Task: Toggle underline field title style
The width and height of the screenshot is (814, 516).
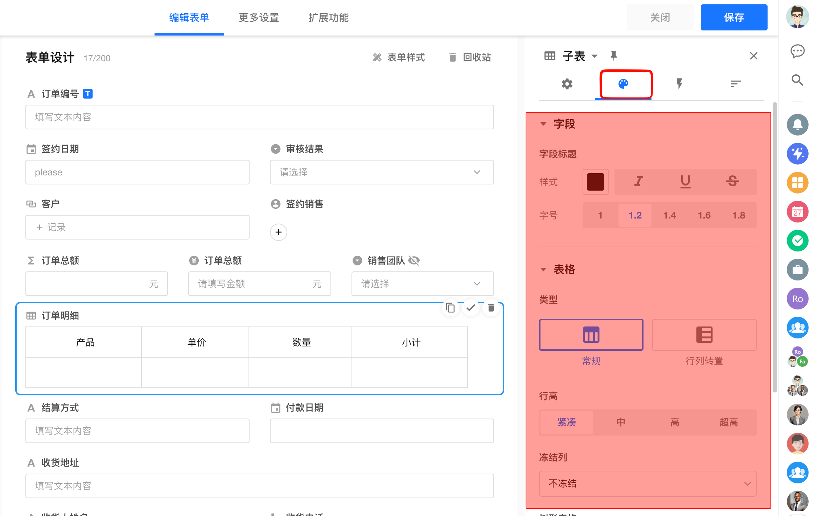Action: tap(685, 181)
